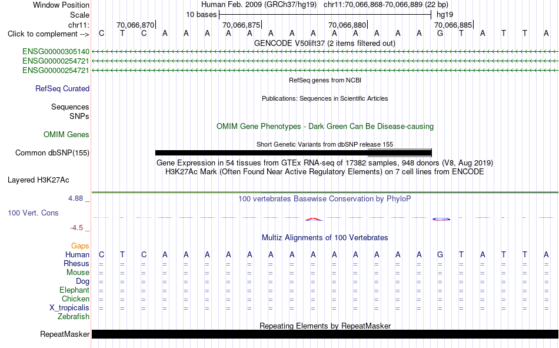Image resolution: width=559 pixels, height=348 pixels.
Task: Click the long black dbSNP variant bar
Action: coord(294,153)
